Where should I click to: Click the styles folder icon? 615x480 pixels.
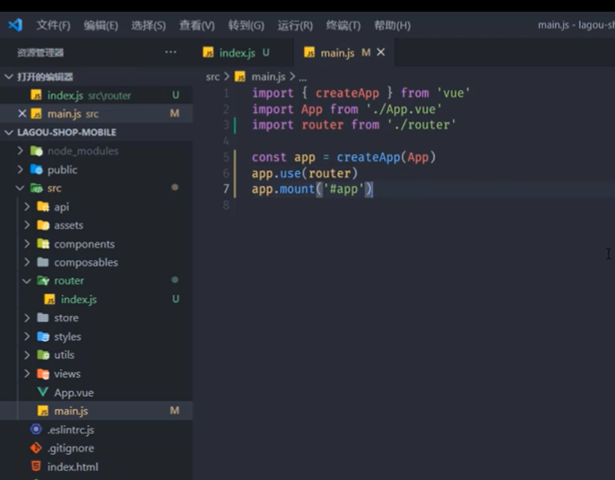coord(43,336)
